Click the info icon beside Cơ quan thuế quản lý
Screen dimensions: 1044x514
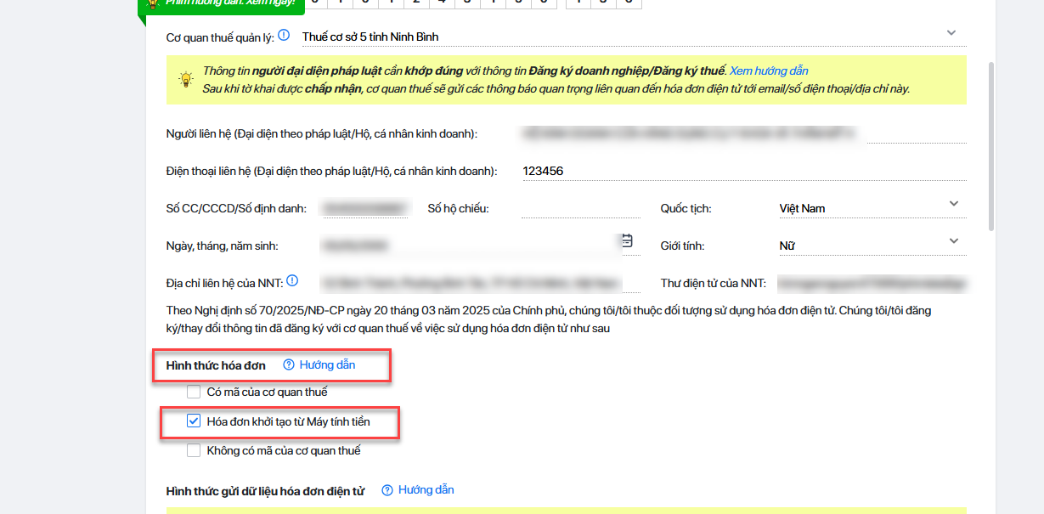(284, 36)
